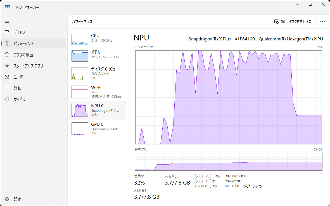Click the アプリの履歴 clock icon
The height and width of the screenshot is (206, 330).
click(7, 55)
